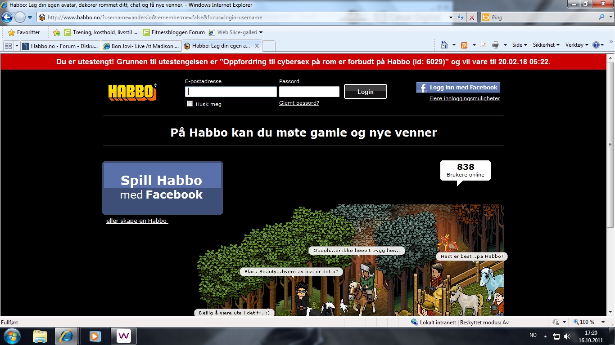Open the Verktøy menu
The width and height of the screenshot is (615, 345).
[x=576, y=45]
